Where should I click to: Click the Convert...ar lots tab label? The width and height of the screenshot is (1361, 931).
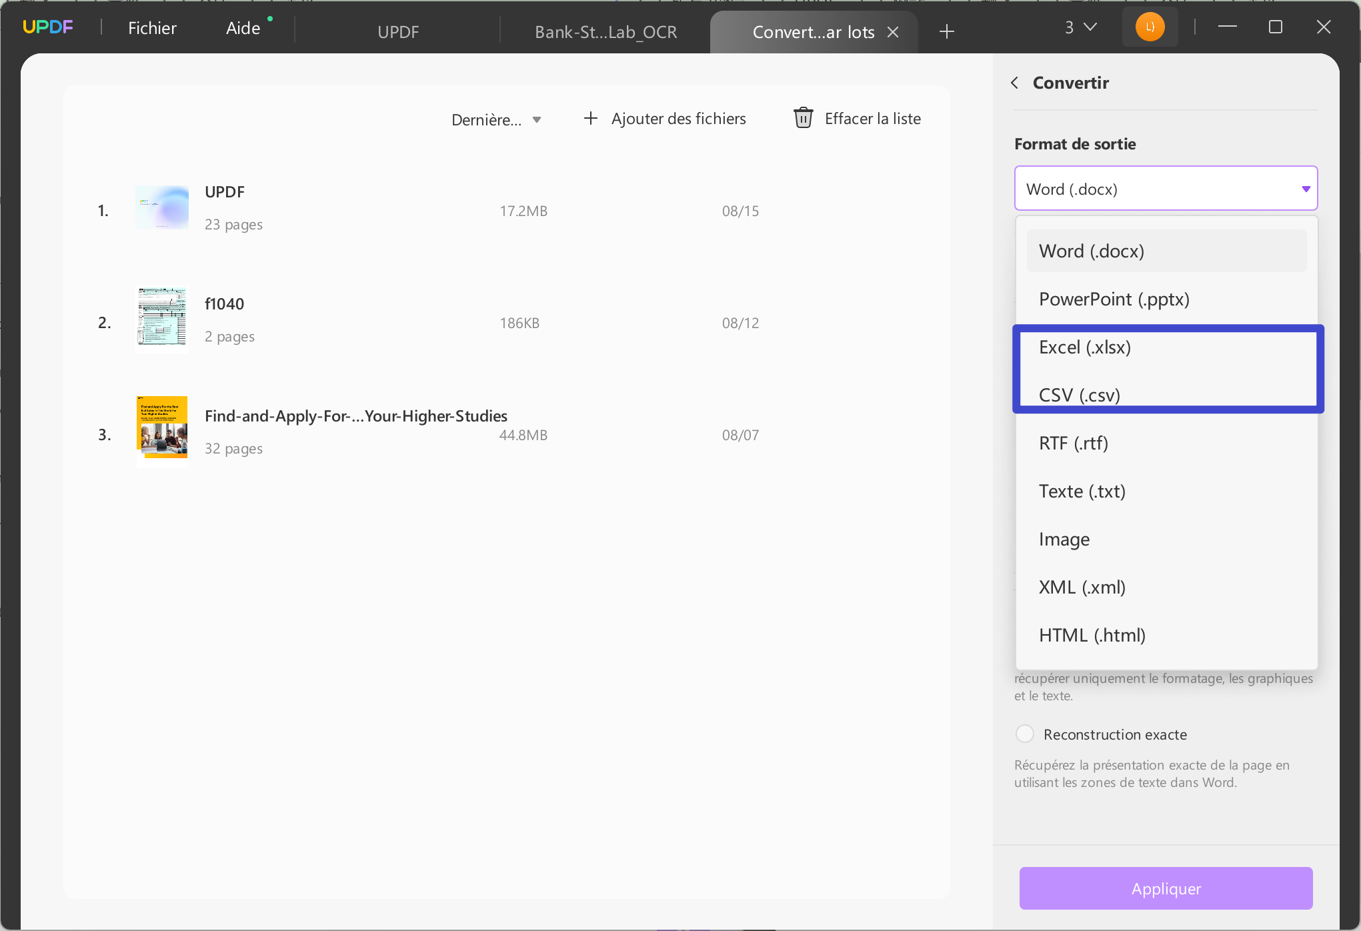pos(814,32)
